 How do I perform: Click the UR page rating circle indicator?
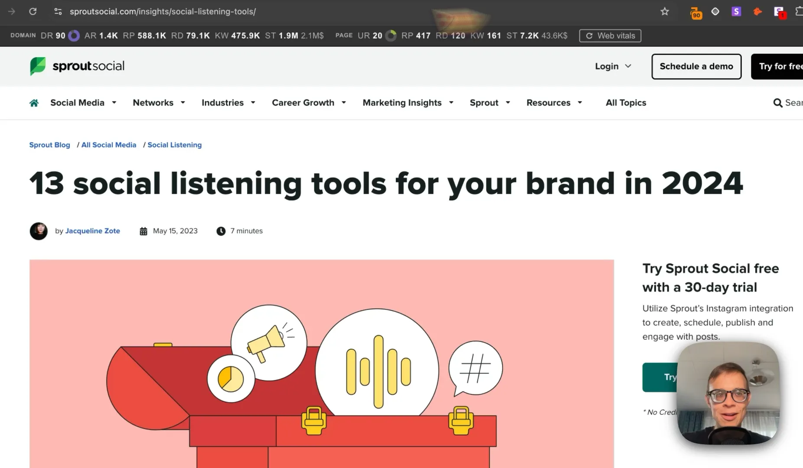pyautogui.click(x=391, y=36)
